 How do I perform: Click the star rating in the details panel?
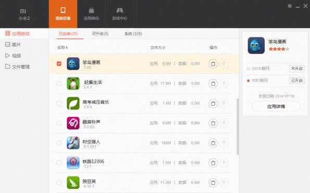[279, 49]
